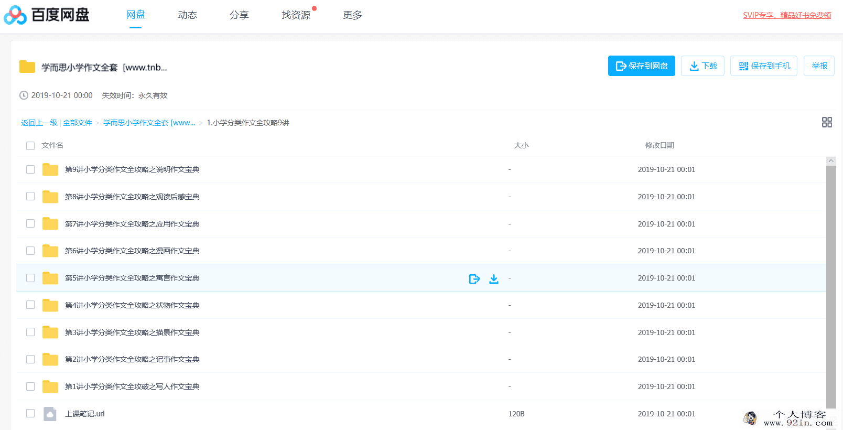
Task: Open folder 第9讲小学分类作文全攻略之说明作文宝典
Action: pos(132,169)
